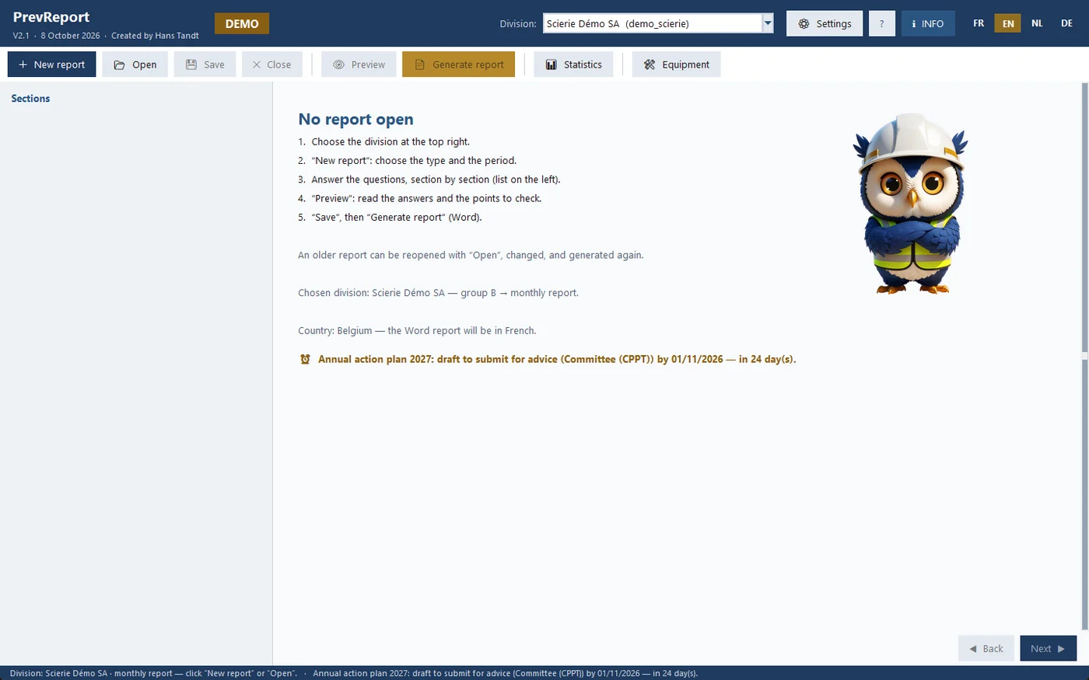Click the step about Preview reading answers
Screen dimensions: 1089x680
pos(426,198)
